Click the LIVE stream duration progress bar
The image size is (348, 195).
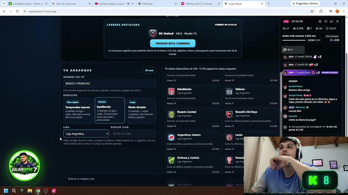point(294,40)
